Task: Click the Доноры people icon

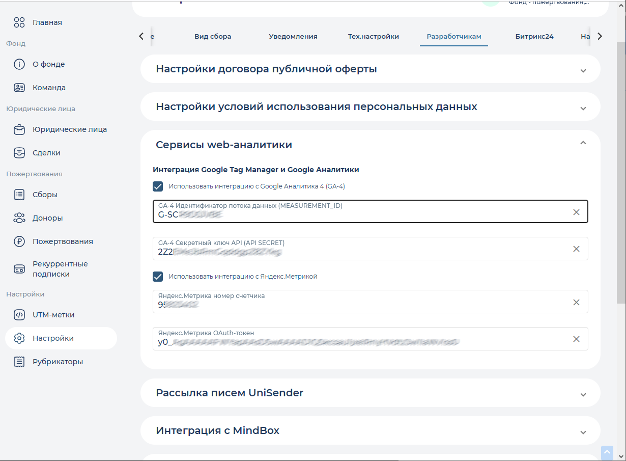Action: tap(19, 218)
